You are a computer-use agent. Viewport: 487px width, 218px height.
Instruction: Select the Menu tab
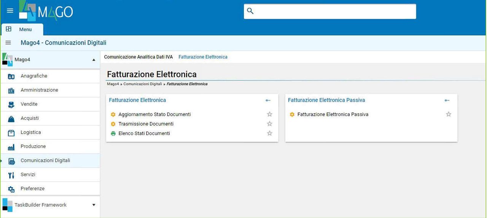tap(22, 29)
